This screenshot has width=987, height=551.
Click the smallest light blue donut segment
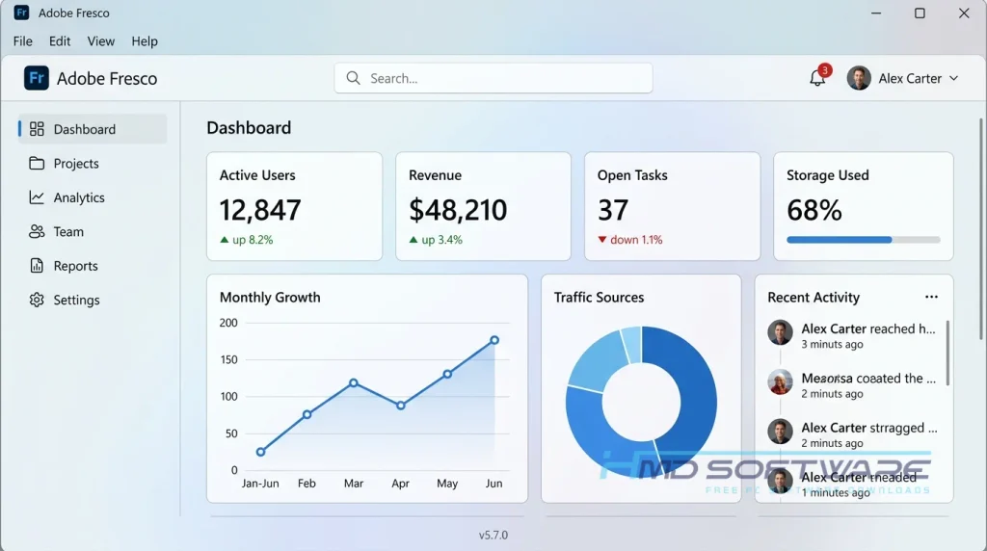coord(631,344)
